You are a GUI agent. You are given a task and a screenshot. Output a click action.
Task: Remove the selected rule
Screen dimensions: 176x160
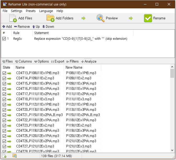pyautogui.click(x=22, y=27)
